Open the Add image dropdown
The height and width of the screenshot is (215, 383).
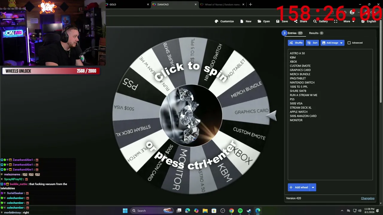tap(332, 43)
